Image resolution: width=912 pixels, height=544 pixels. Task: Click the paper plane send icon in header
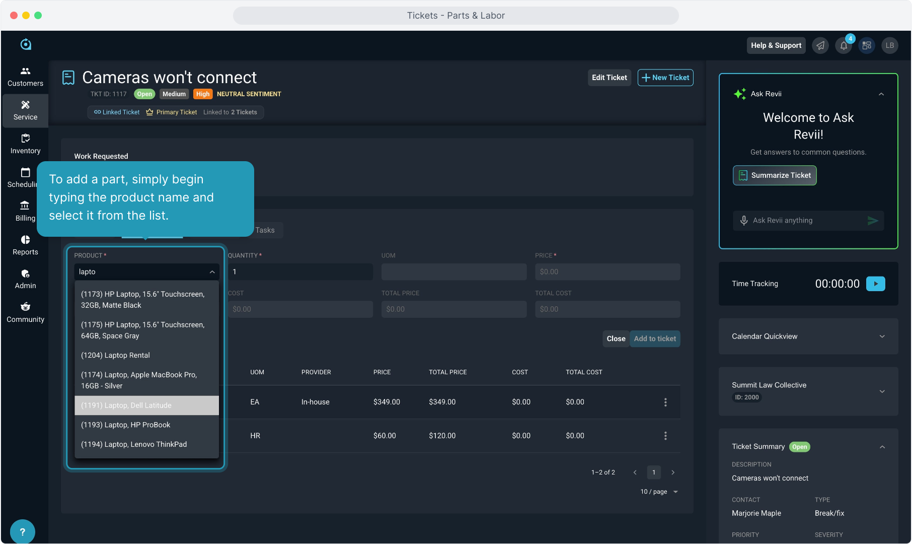pos(820,46)
